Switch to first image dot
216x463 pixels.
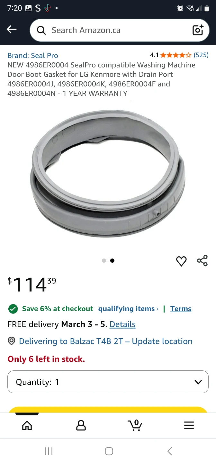point(104,261)
